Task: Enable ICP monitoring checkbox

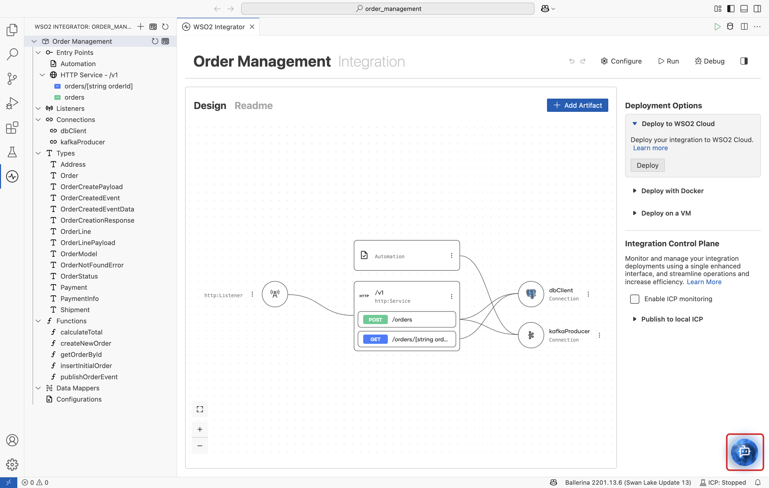Action: point(634,299)
